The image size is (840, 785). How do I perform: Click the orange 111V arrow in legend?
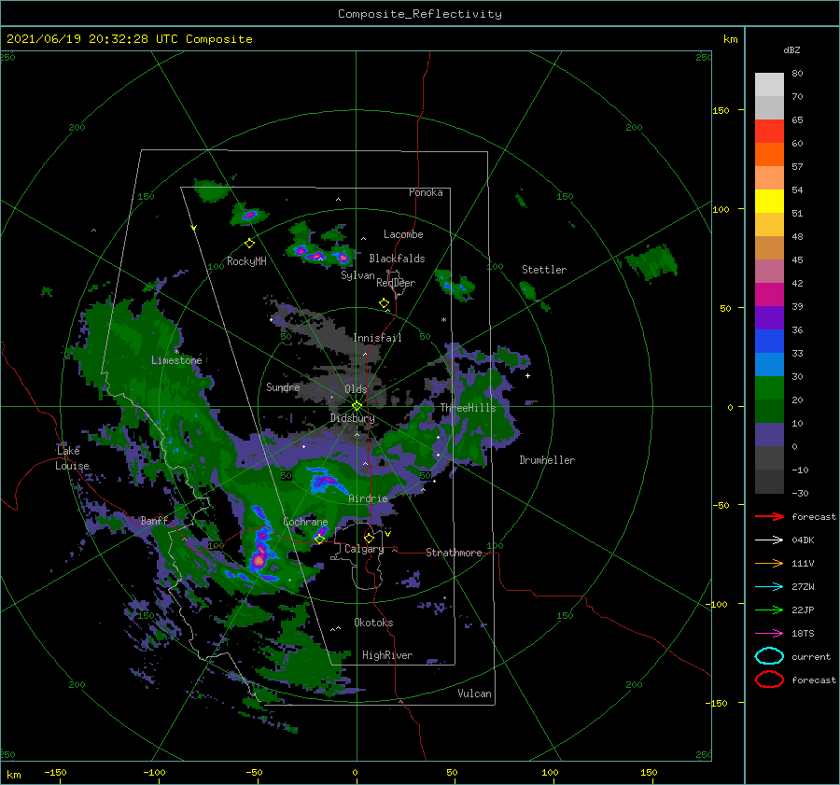[769, 563]
